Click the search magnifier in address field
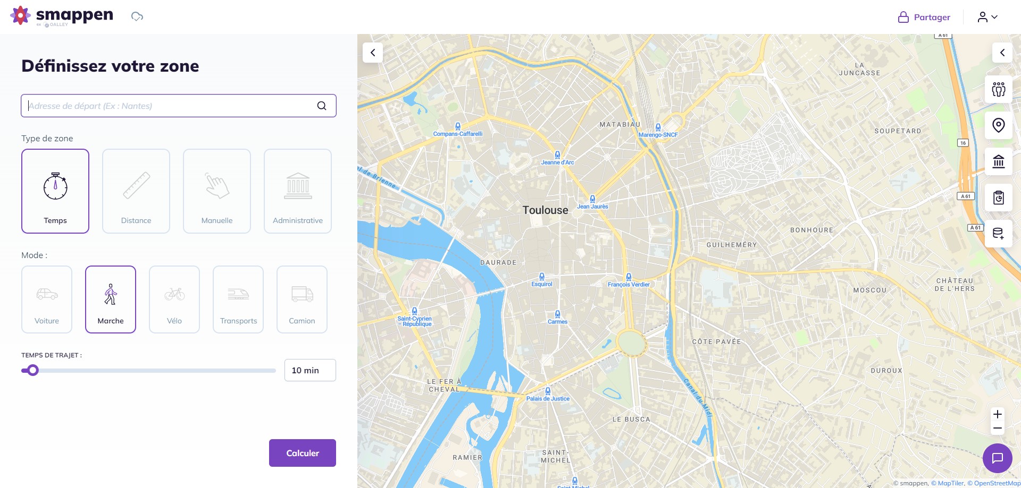 tap(322, 106)
